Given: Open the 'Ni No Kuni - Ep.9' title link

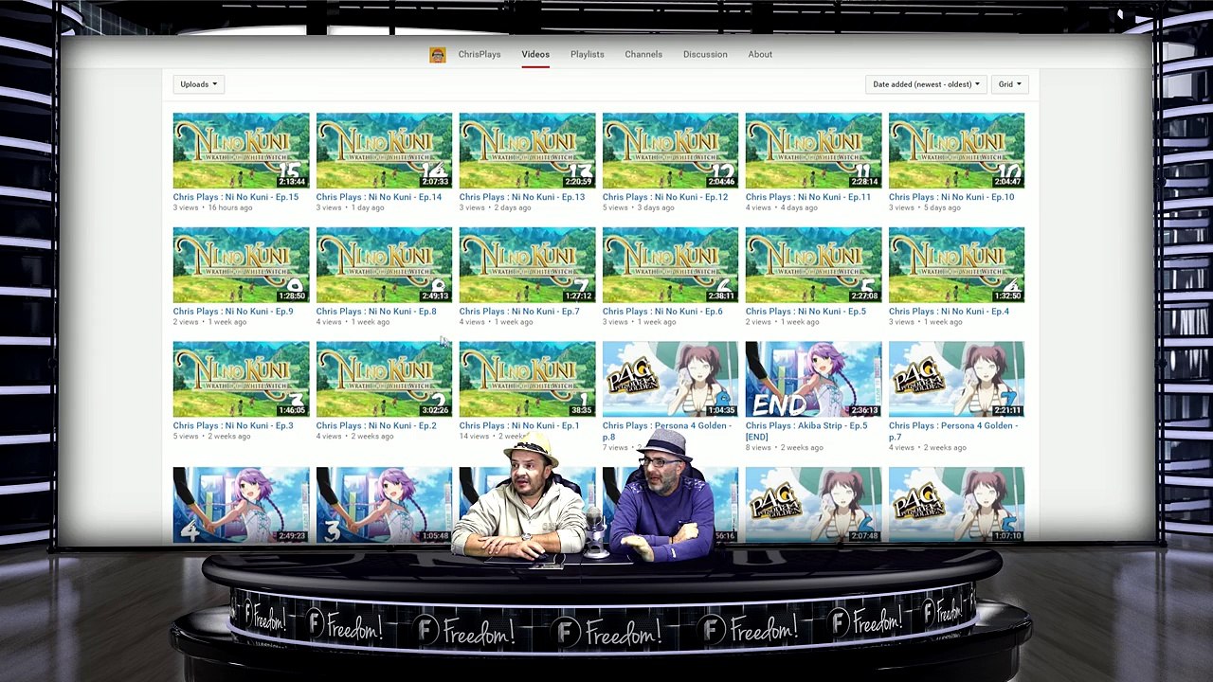Looking at the screenshot, I should coord(232,312).
